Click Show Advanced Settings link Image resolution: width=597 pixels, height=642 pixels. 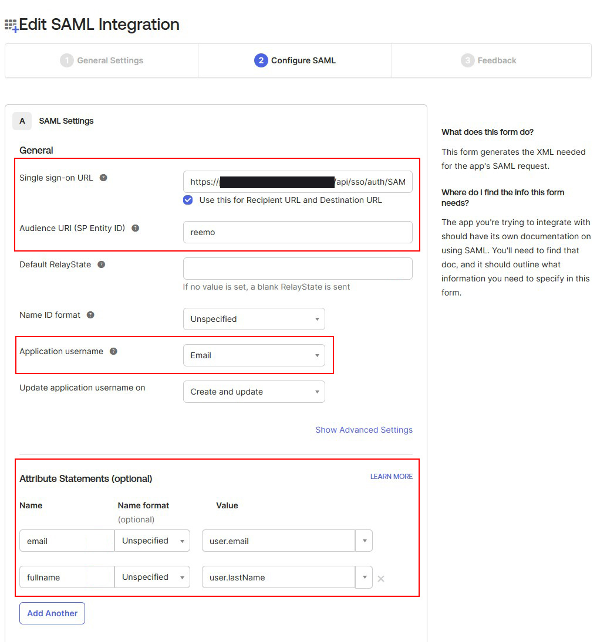coord(364,430)
